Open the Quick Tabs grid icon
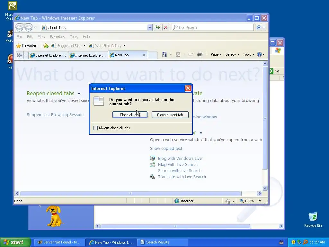 point(20,55)
